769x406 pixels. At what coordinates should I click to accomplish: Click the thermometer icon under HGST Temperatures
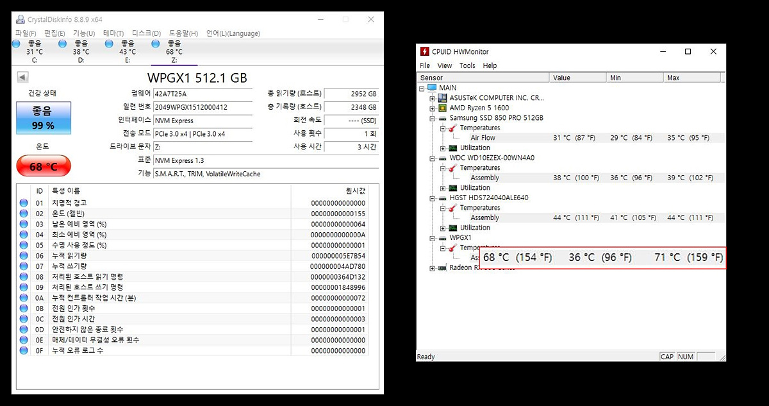click(x=453, y=208)
